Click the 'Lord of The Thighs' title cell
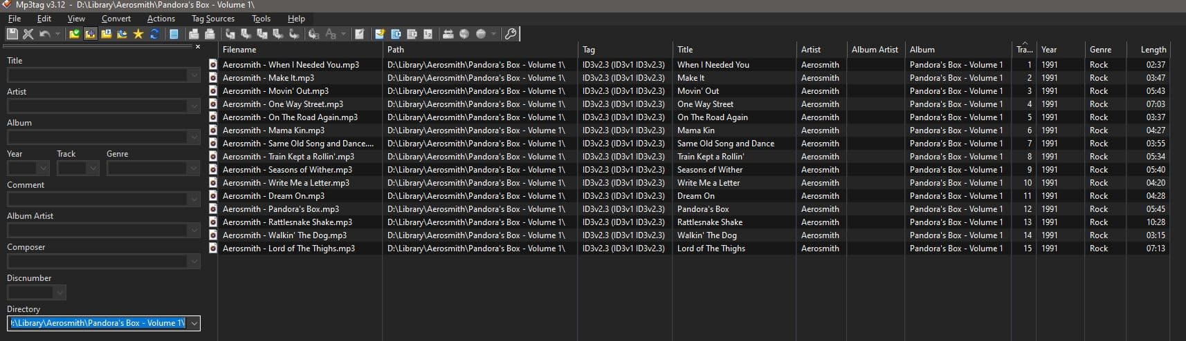 pyautogui.click(x=711, y=249)
